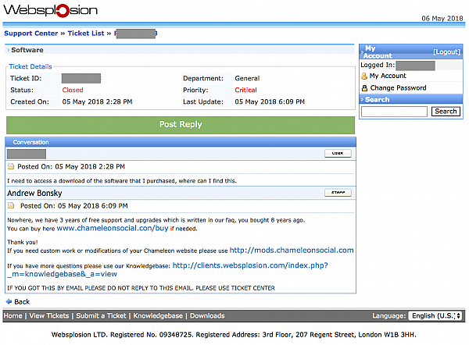Open the www.chameleonsocial.com/buy link
Image resolution: width=469 pixels, height=345 pixels.
coord(112,229)
